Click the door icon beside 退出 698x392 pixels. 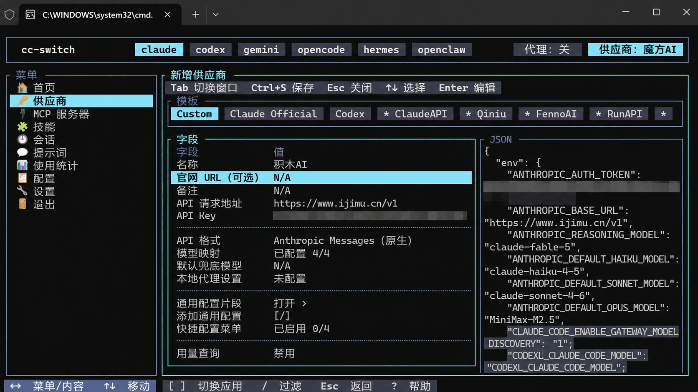click(x=23, y=204)
